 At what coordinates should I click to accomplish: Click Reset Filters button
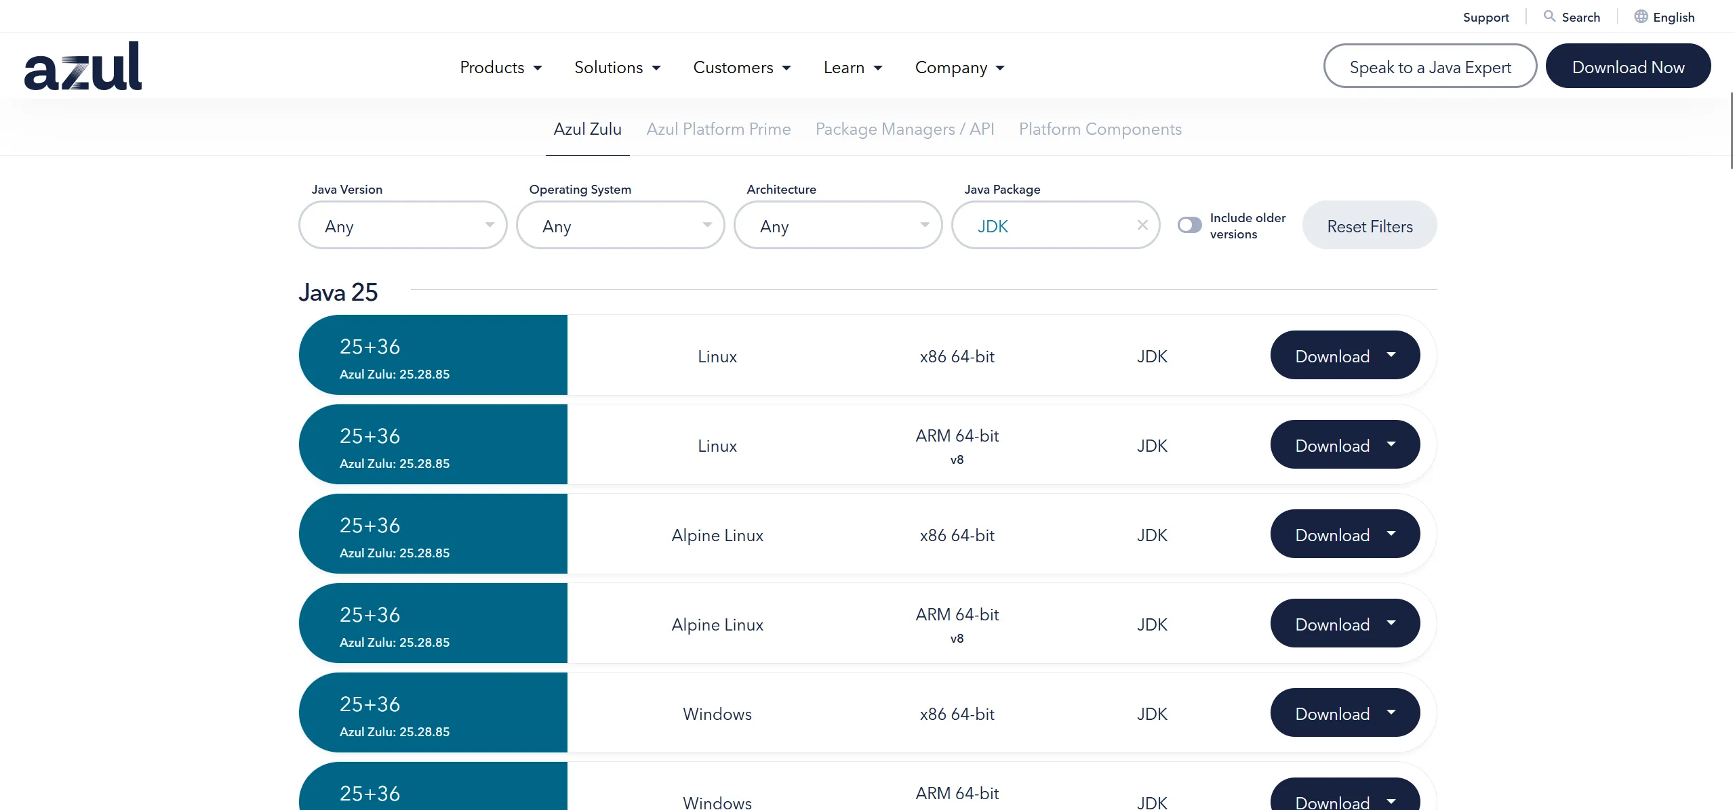tap(1370, 226)
